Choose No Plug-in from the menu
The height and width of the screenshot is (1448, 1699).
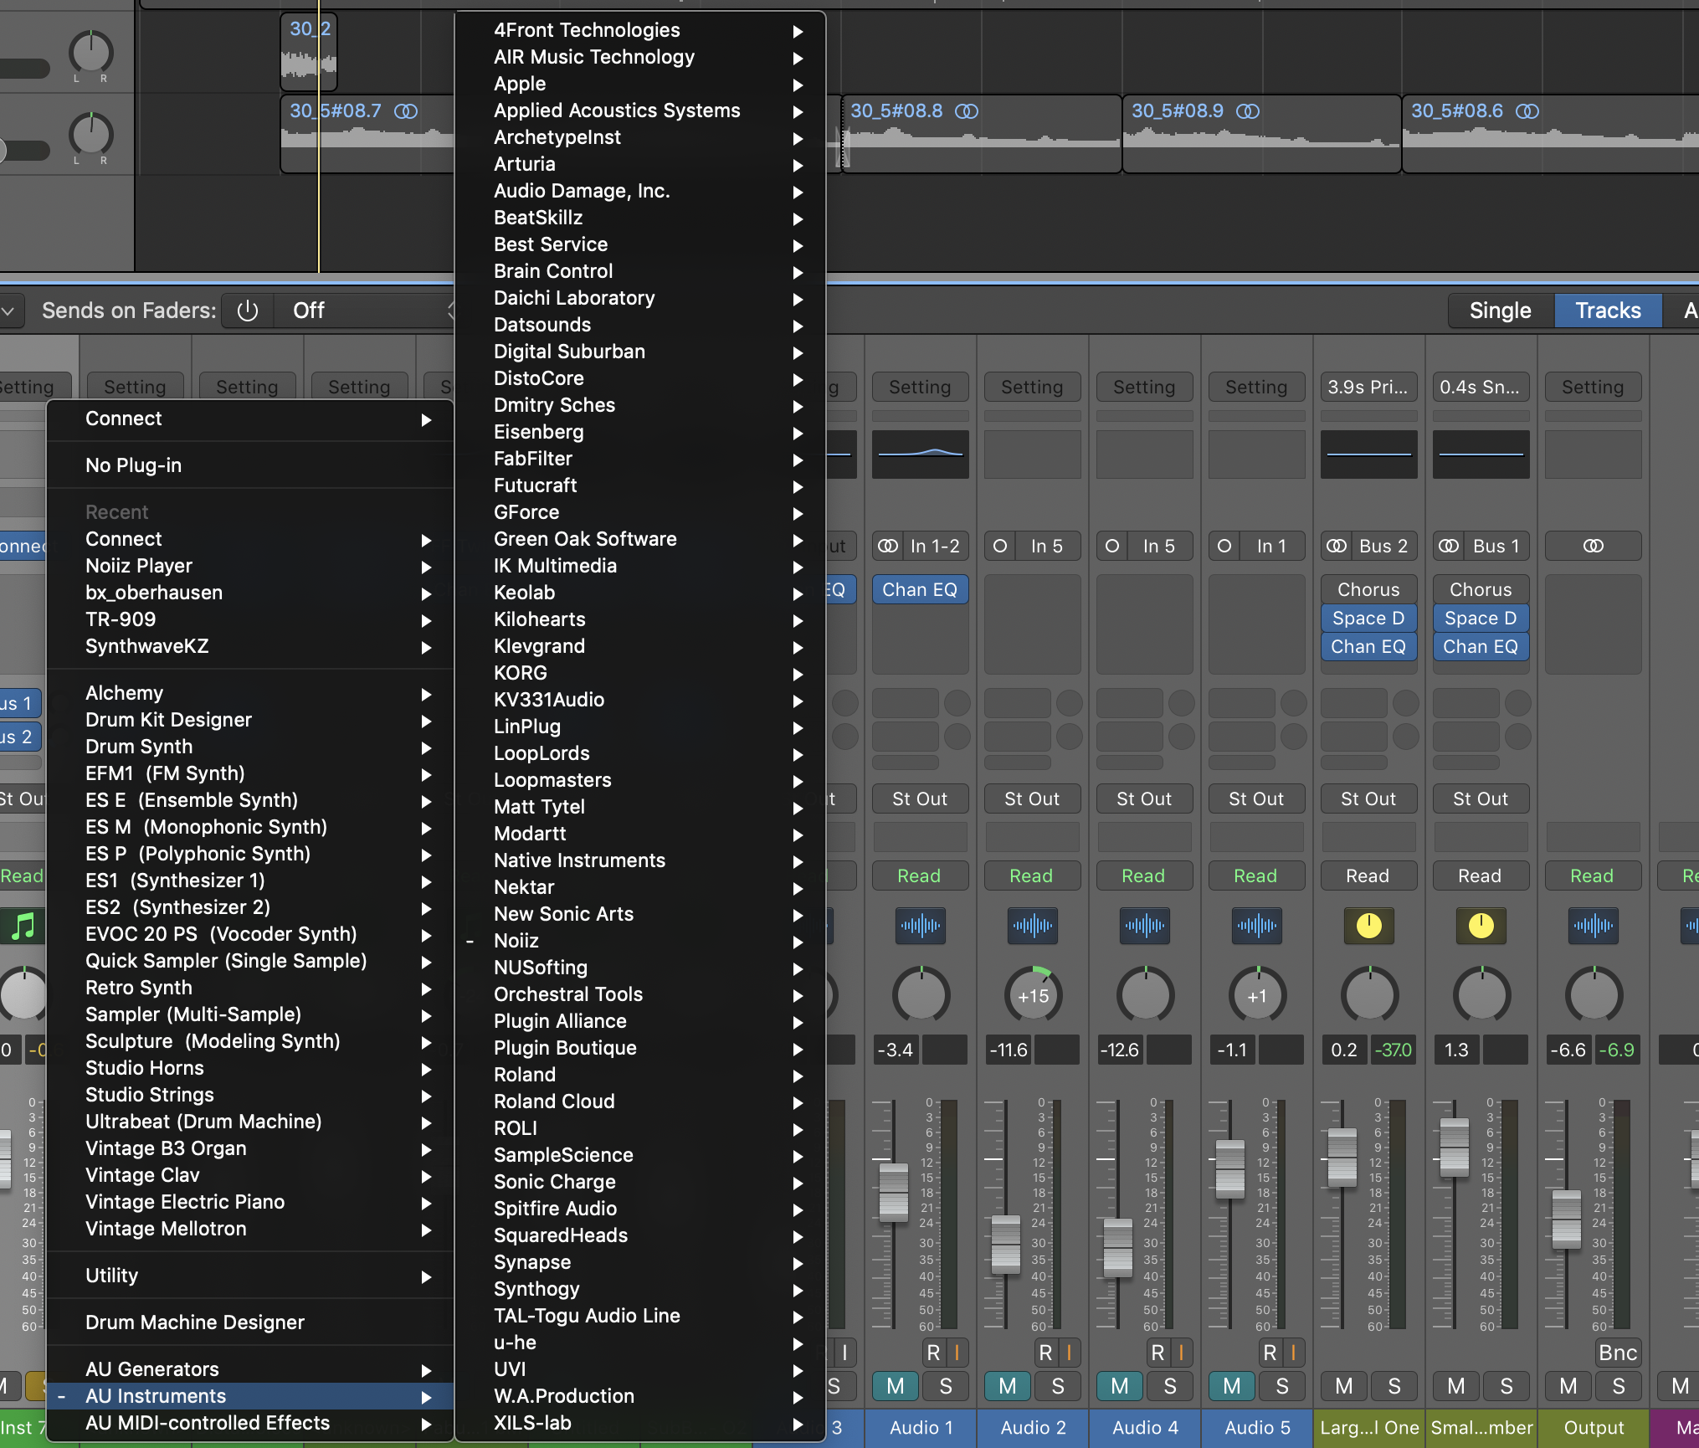pos(251,466)
